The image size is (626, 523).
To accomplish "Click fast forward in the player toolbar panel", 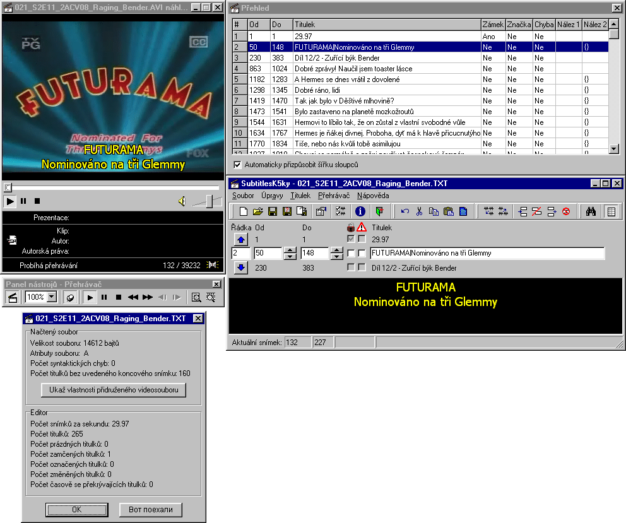I will (148, 297).
